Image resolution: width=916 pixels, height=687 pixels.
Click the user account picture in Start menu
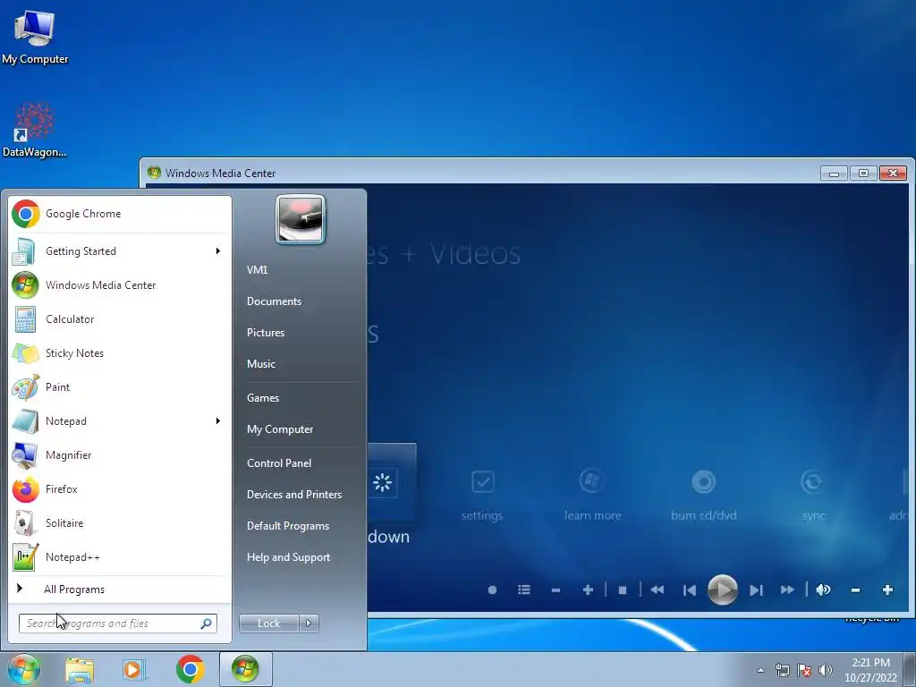point(301,219)
